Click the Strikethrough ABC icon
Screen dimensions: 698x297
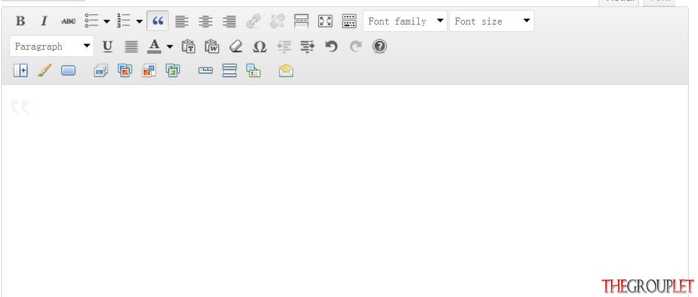tap(68, 21)
